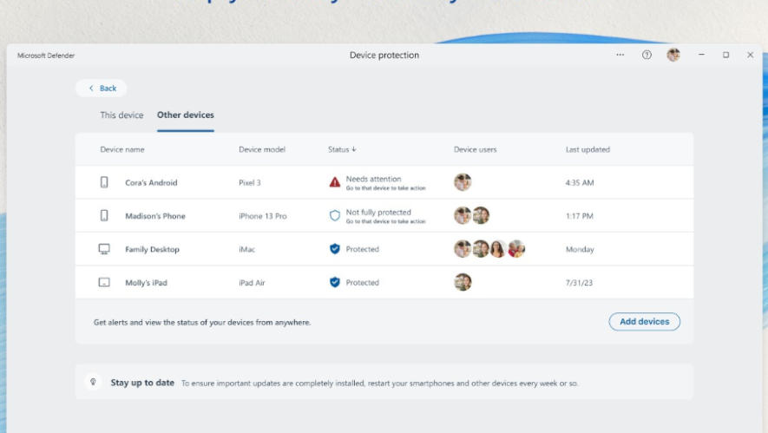Viewport: 768px width, 433px height.
Task: Click the Device users column header
Action: click(x=475, y=149)
